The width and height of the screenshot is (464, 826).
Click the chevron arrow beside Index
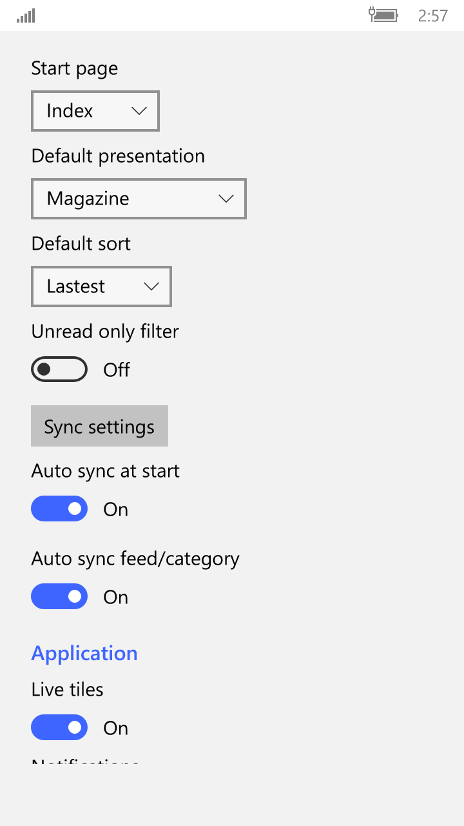tap(139, 111)
